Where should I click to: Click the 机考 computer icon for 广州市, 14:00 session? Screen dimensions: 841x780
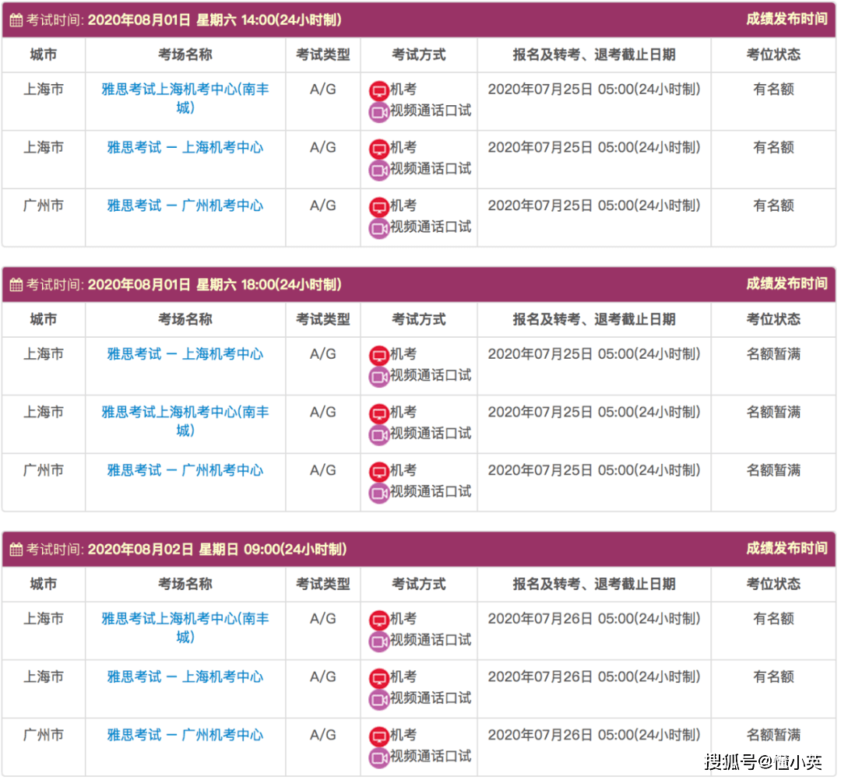[379, 207]
